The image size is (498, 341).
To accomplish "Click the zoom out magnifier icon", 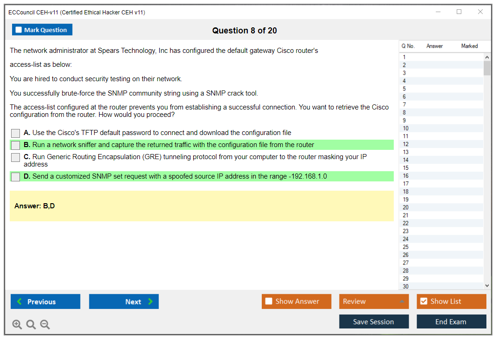I will (45, 325).
